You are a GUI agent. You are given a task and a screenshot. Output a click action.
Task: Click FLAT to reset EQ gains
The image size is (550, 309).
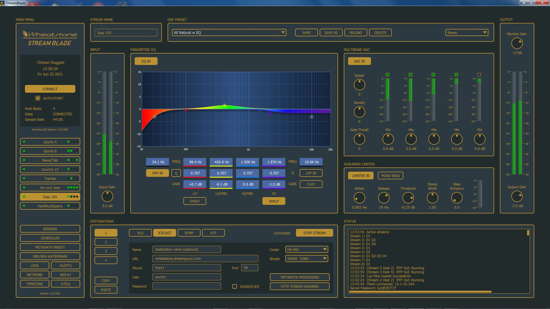[x=311, y=184]
